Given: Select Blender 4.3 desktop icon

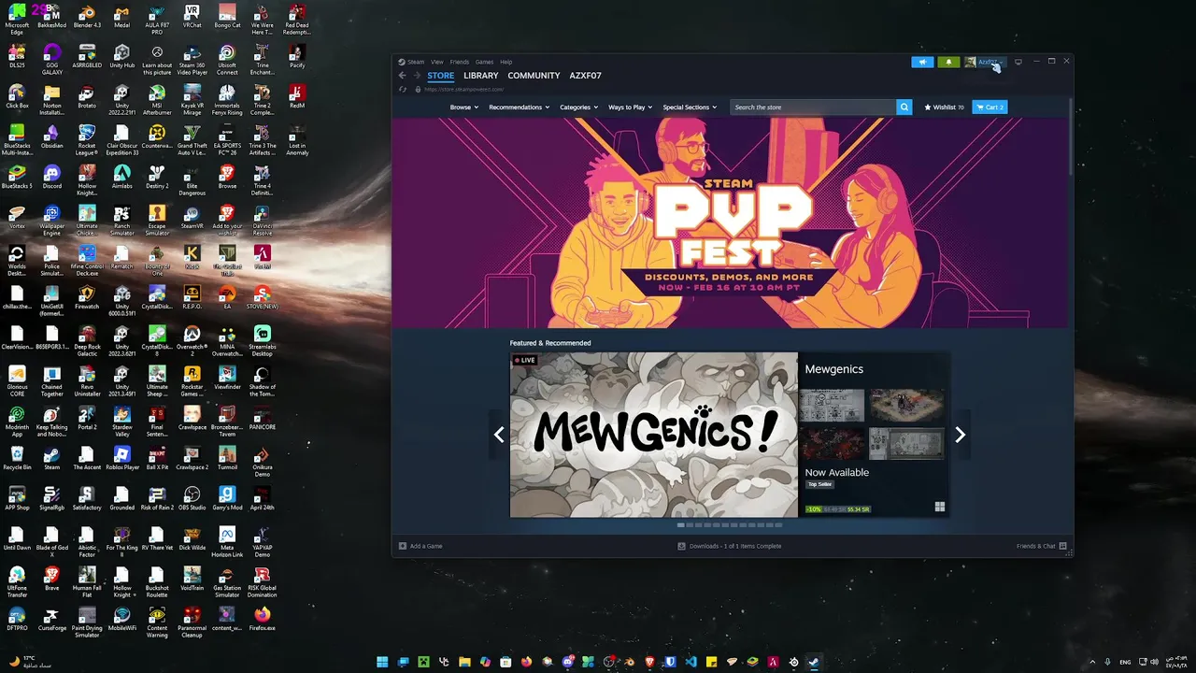Looking at the screenshot, I should pos(87,17).
